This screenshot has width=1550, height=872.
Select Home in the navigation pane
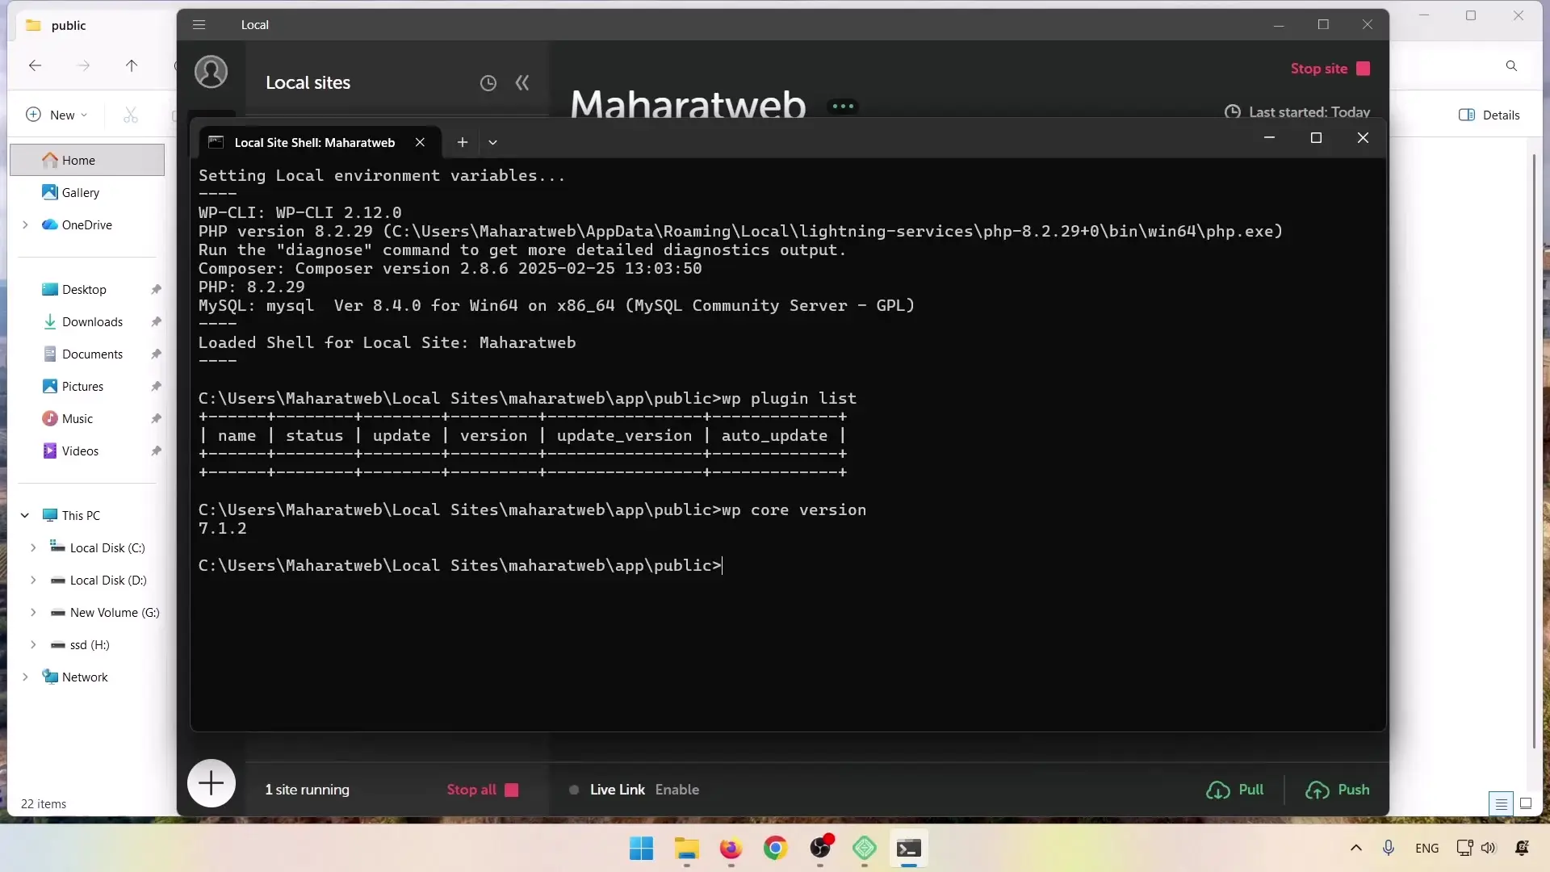pos(87,160)
